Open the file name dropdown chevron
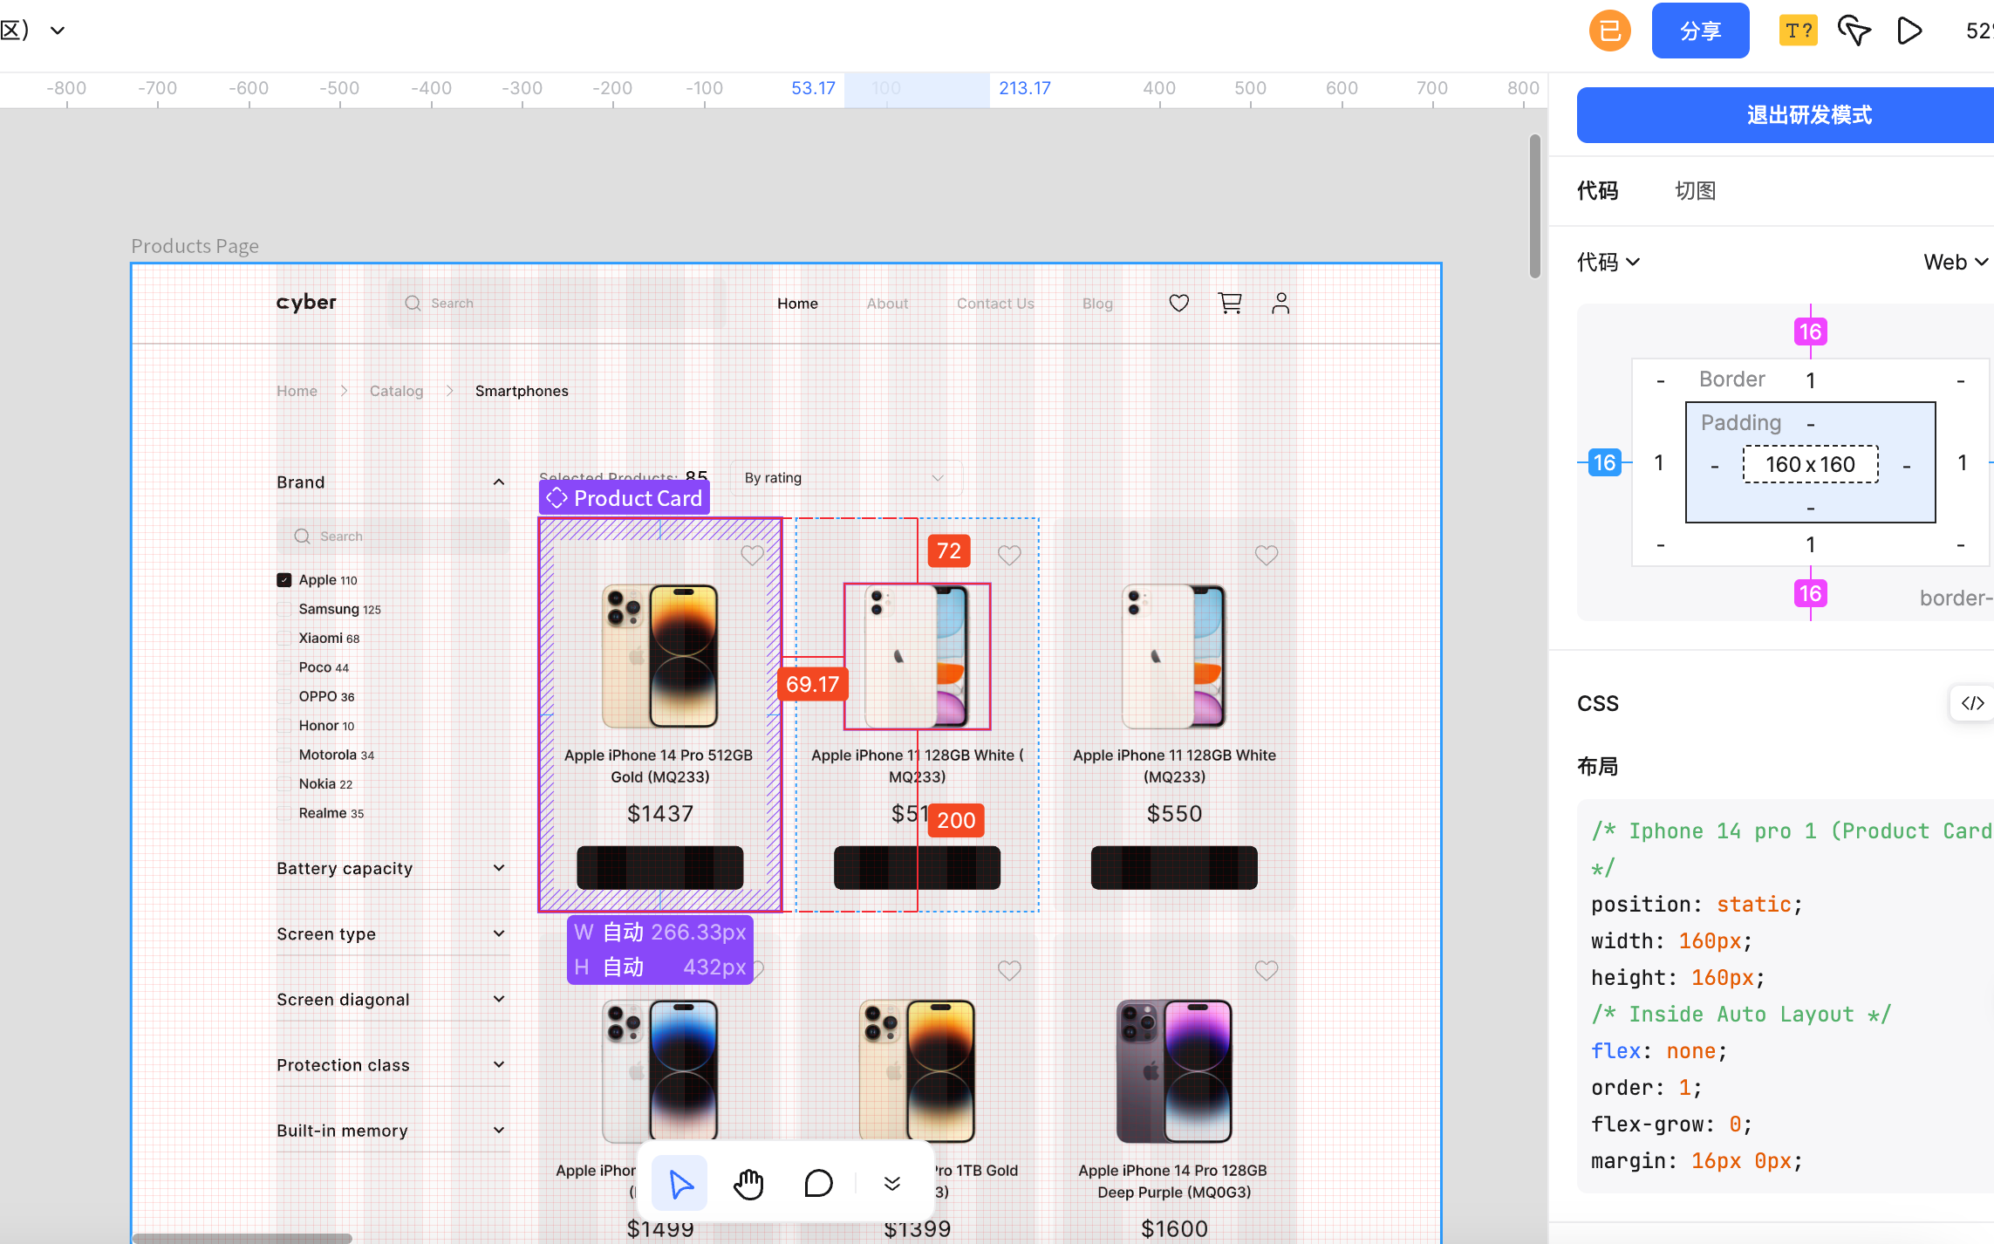1994x1244 pixels. (x=58, y=31)
